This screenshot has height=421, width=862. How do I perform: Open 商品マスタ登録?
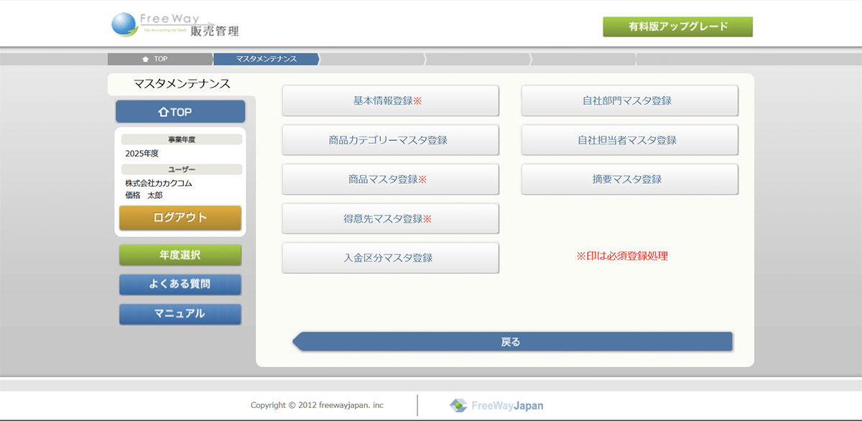pyautogui.click(x=390, y=180)
